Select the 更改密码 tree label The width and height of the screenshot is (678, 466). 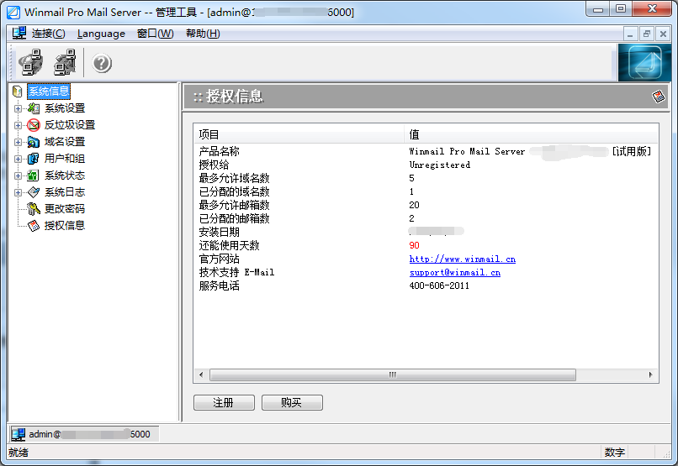[65, 209]
